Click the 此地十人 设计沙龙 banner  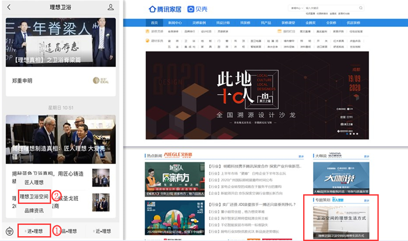[257, 95]
